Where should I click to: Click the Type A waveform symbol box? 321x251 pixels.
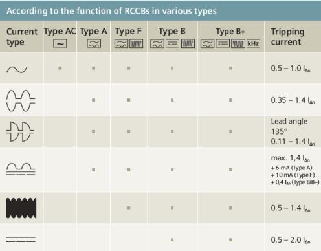pyautogui.click(x=94, y=43)
